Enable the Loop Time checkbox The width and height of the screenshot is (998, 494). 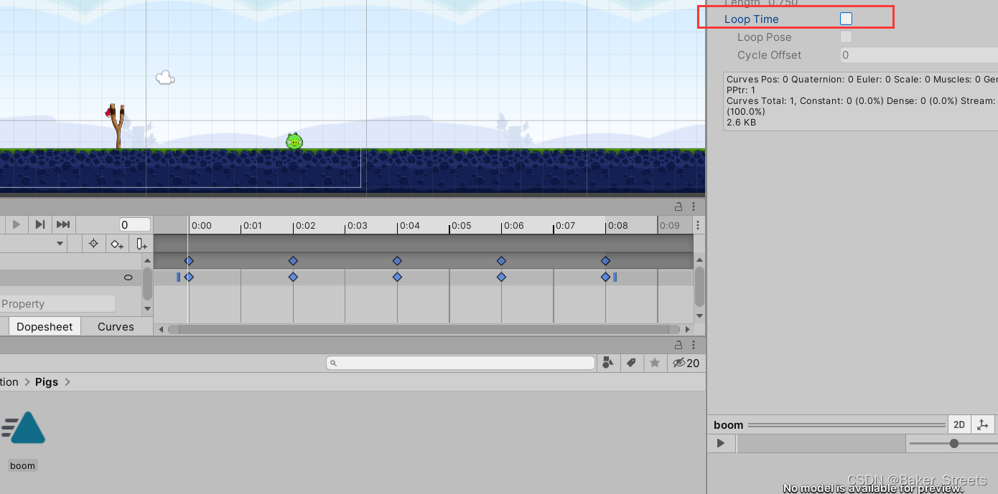[846, 19]
